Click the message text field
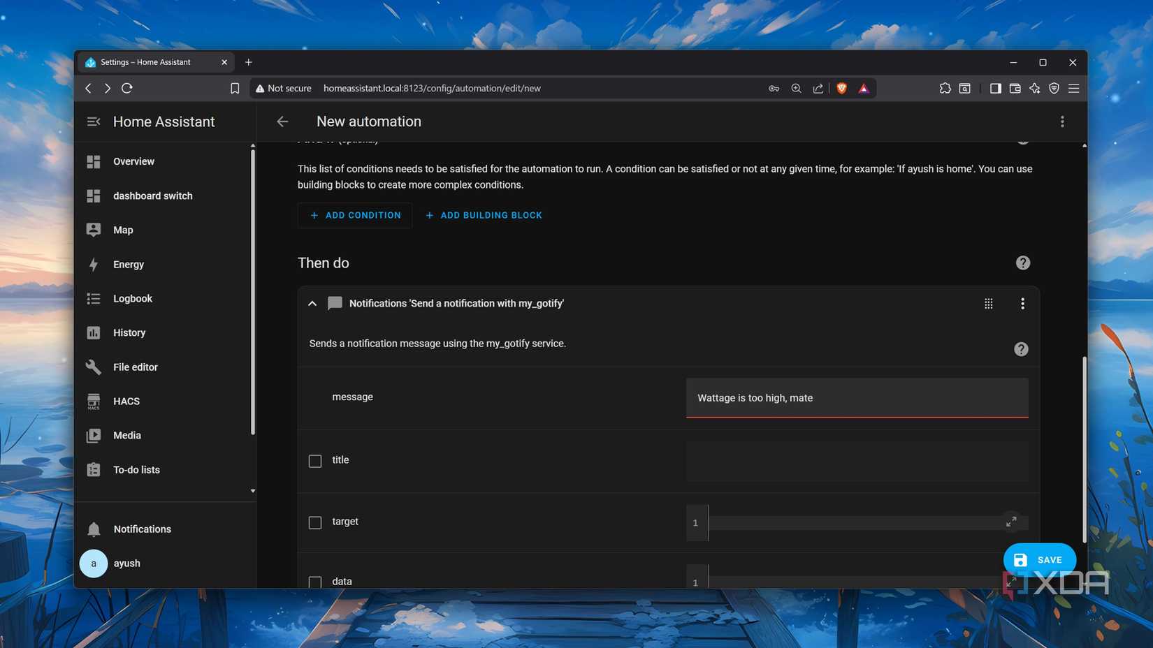The height and width of the screenshot is (648, 1153). coord(857,398)
